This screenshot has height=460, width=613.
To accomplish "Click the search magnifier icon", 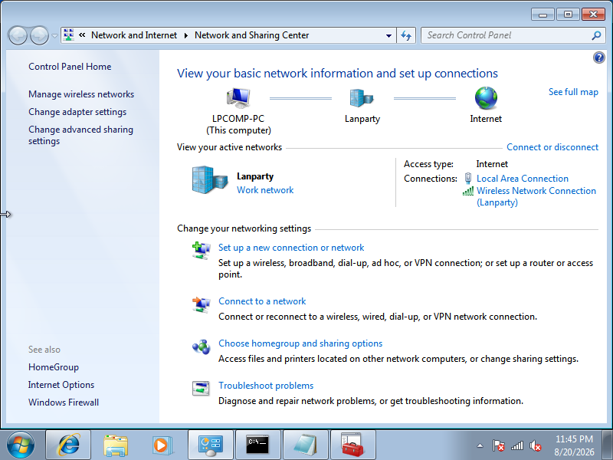I will point(596,35).
